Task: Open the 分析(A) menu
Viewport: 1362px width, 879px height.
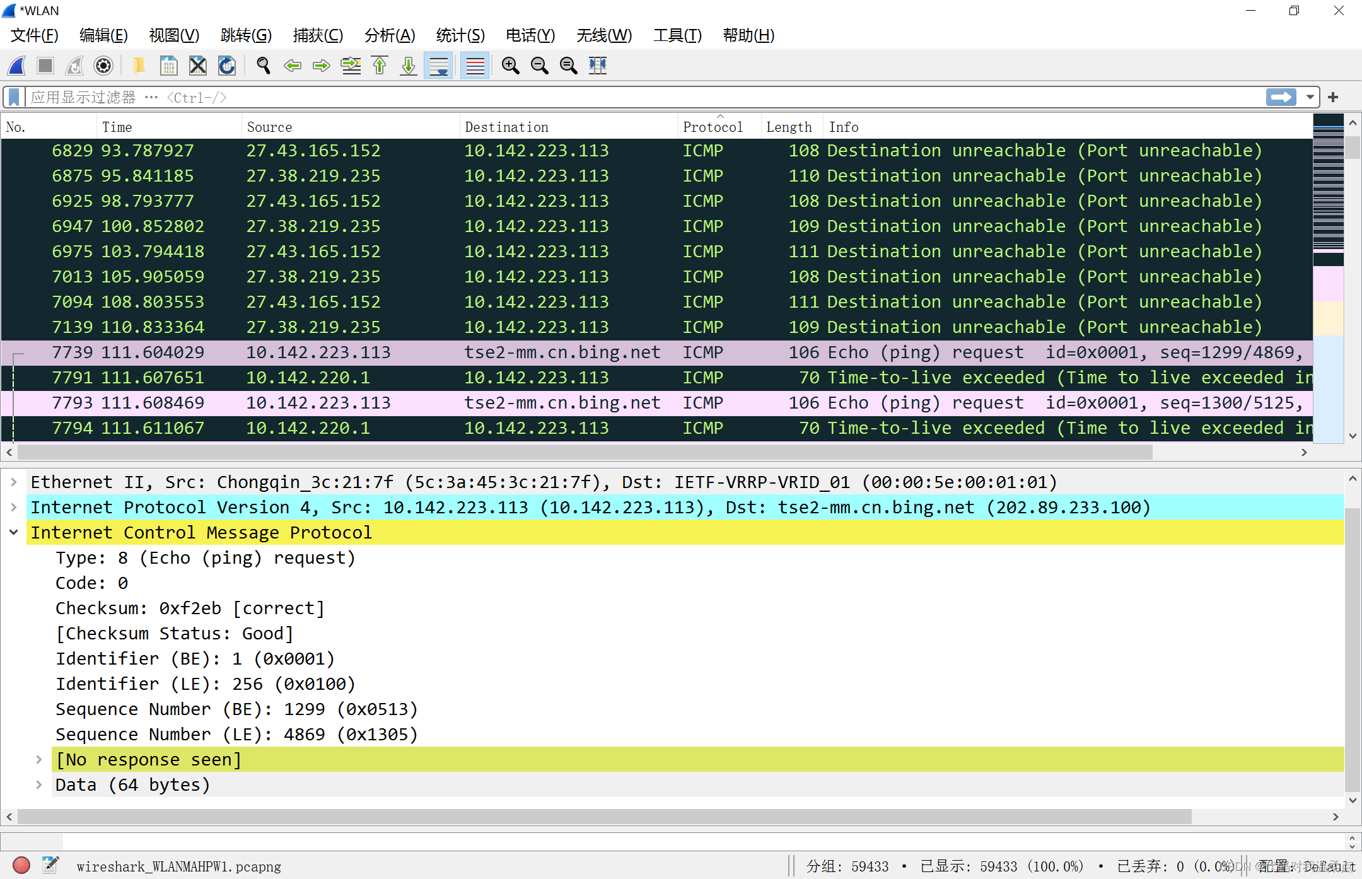Action: [390, 35]
